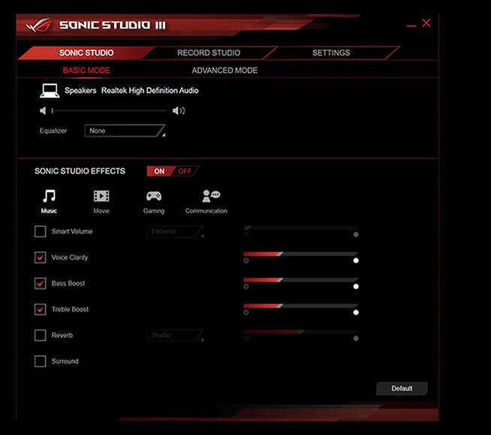This screenshot has width=491, height=435.
Task: Click the Speakers device name text
Action: (x=80, y=91)
